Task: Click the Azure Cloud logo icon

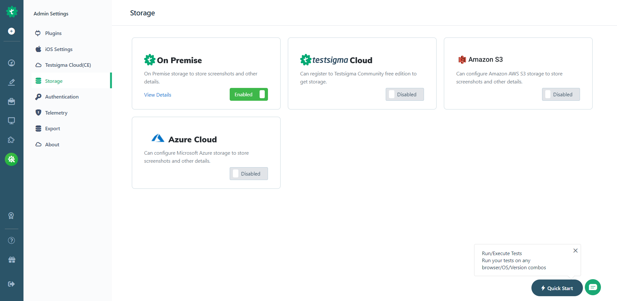Action: [x=158, y=138]
